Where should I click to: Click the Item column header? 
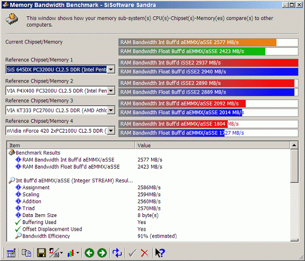coord(71,146)
